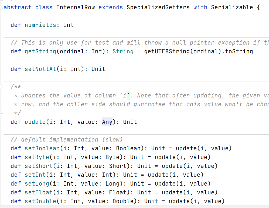
Task: Click the setInt method name
Action: [35, 175]
